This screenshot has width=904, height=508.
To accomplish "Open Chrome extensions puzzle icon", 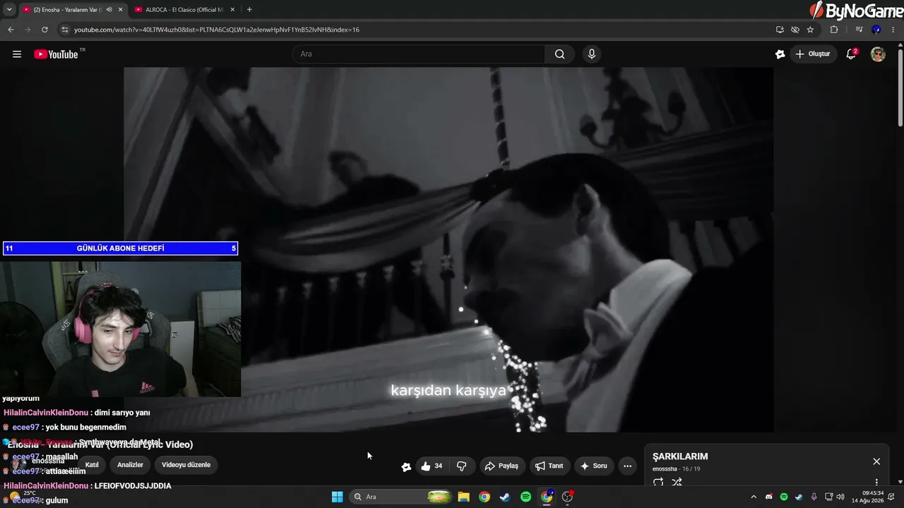I will pyautogui.click(x=834, y=30).
